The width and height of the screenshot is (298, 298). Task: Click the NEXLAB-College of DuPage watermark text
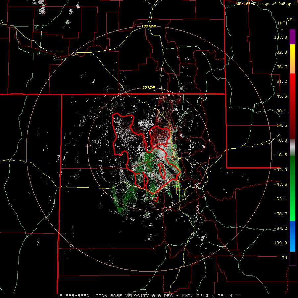click(266, 4)
